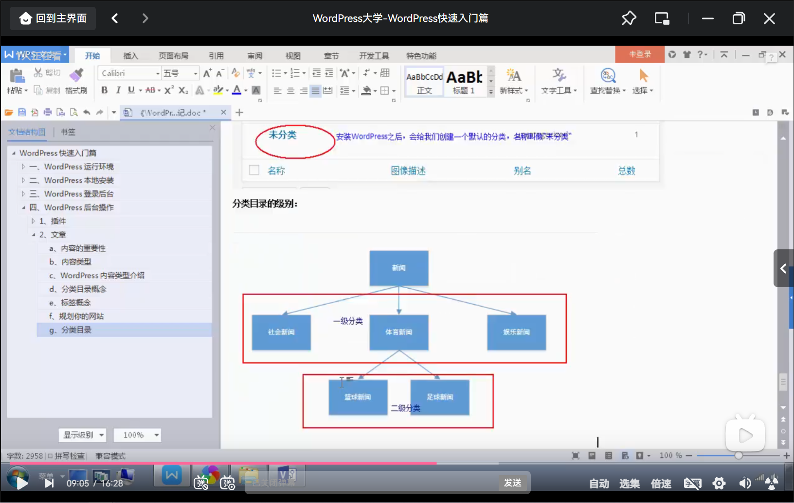This screenshot has height=503, width=794.
Task: Click the 发送 danmaku send button
Action: click(x=513, y=483)
